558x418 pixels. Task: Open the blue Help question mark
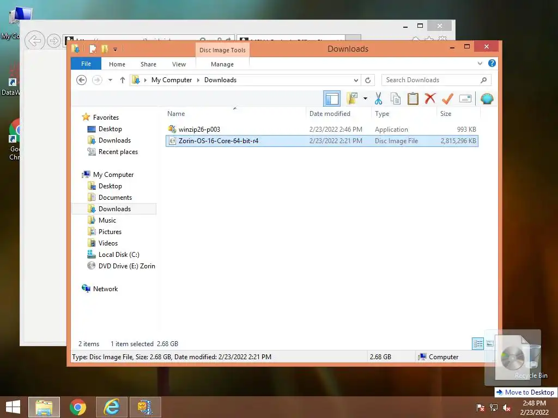(x=492, y=63)
